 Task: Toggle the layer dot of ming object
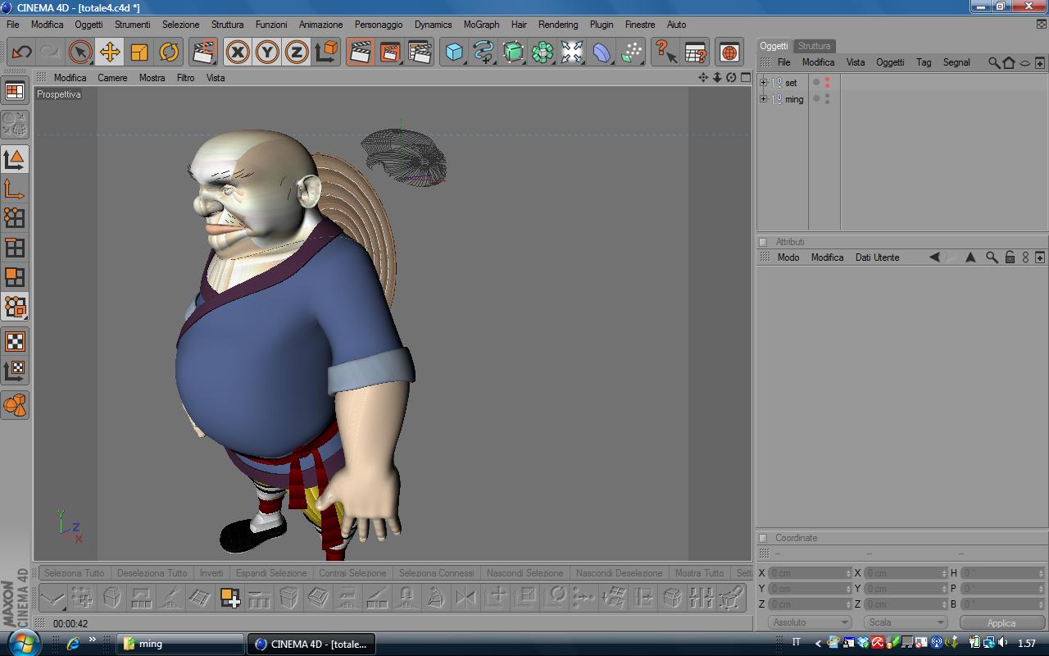coord(816,99)
